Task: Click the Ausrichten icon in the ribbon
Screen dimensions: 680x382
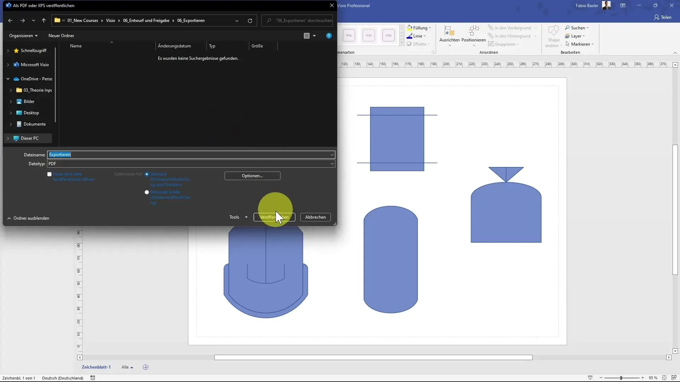Action: (x=449, y=31)
